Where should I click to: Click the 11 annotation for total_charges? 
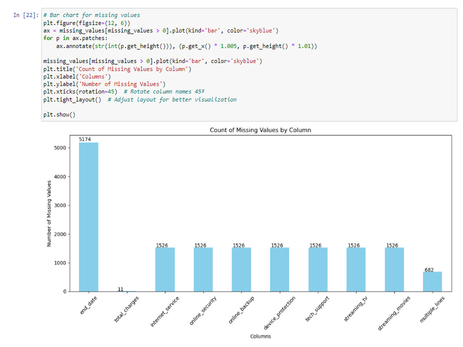(x=120, y=289)
